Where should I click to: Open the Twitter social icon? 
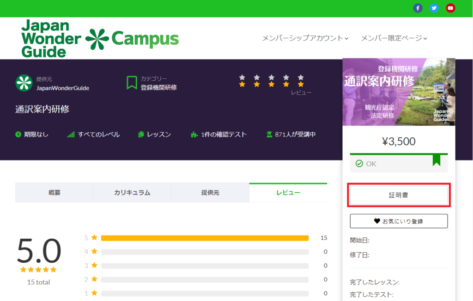[x=434, y=8]
